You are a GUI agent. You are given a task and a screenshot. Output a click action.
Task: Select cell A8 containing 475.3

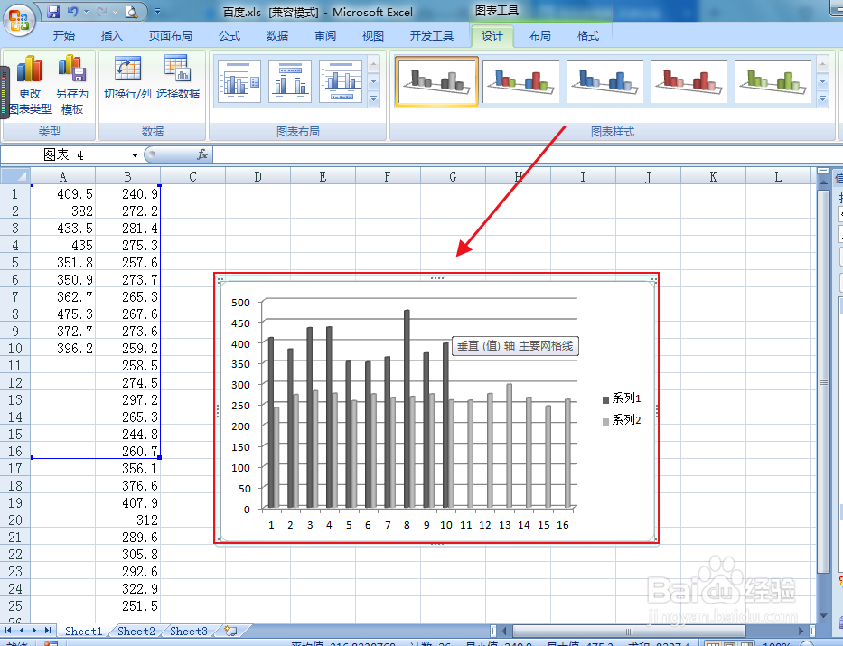click(x=63, y=314)
